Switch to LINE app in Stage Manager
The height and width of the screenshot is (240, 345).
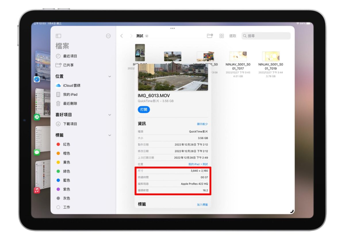tap(37, 117)
